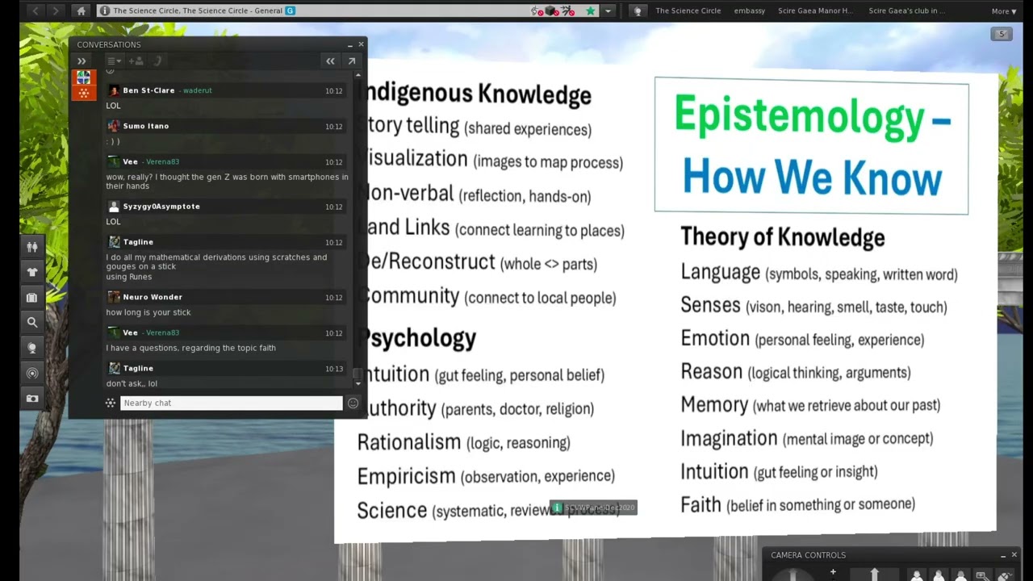Click the object view camera mode icon
1033x581 pixels.
[982, 575]
